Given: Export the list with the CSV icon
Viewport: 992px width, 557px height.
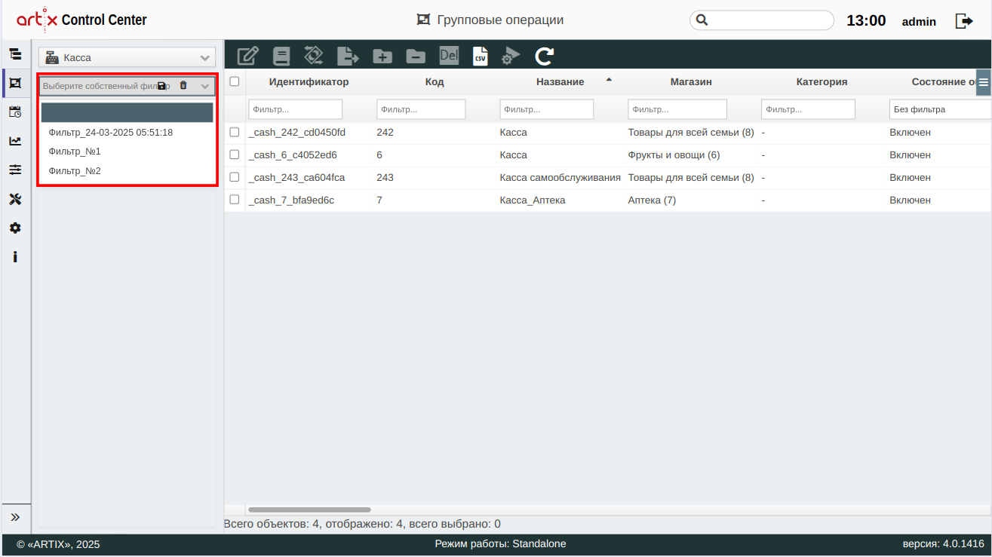Looking at the screenshot, I should (480, 56).
